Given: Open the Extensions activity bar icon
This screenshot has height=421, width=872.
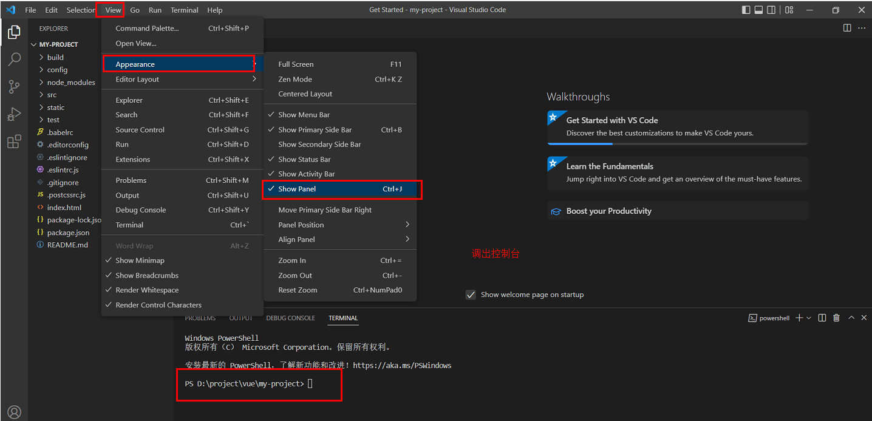Looking at the screenshot, I should pos(14,142).
